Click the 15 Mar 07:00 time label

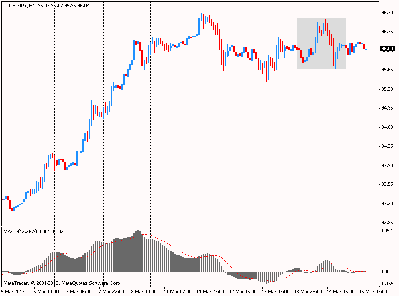click(x=373, y=291)
